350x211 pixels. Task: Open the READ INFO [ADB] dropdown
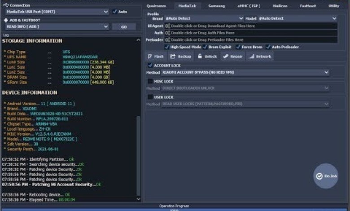click(x=57, y=26)
